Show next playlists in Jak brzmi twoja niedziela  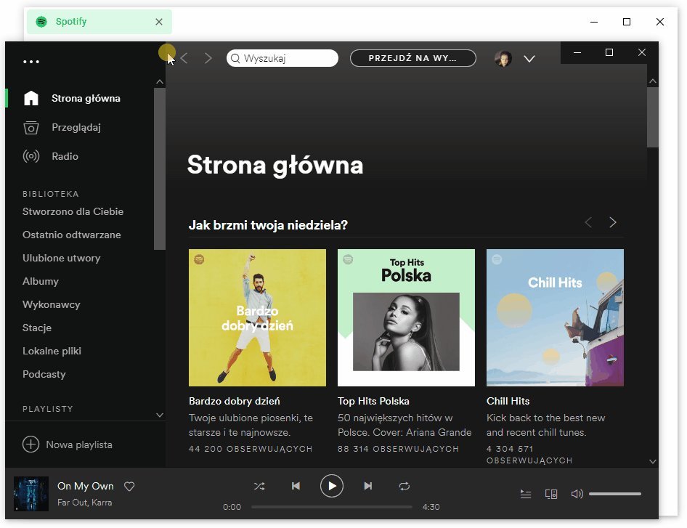coord(612,222)
